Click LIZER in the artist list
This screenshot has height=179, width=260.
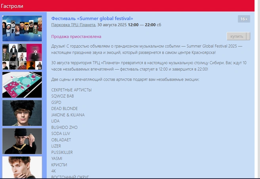[x=56, y=146]
